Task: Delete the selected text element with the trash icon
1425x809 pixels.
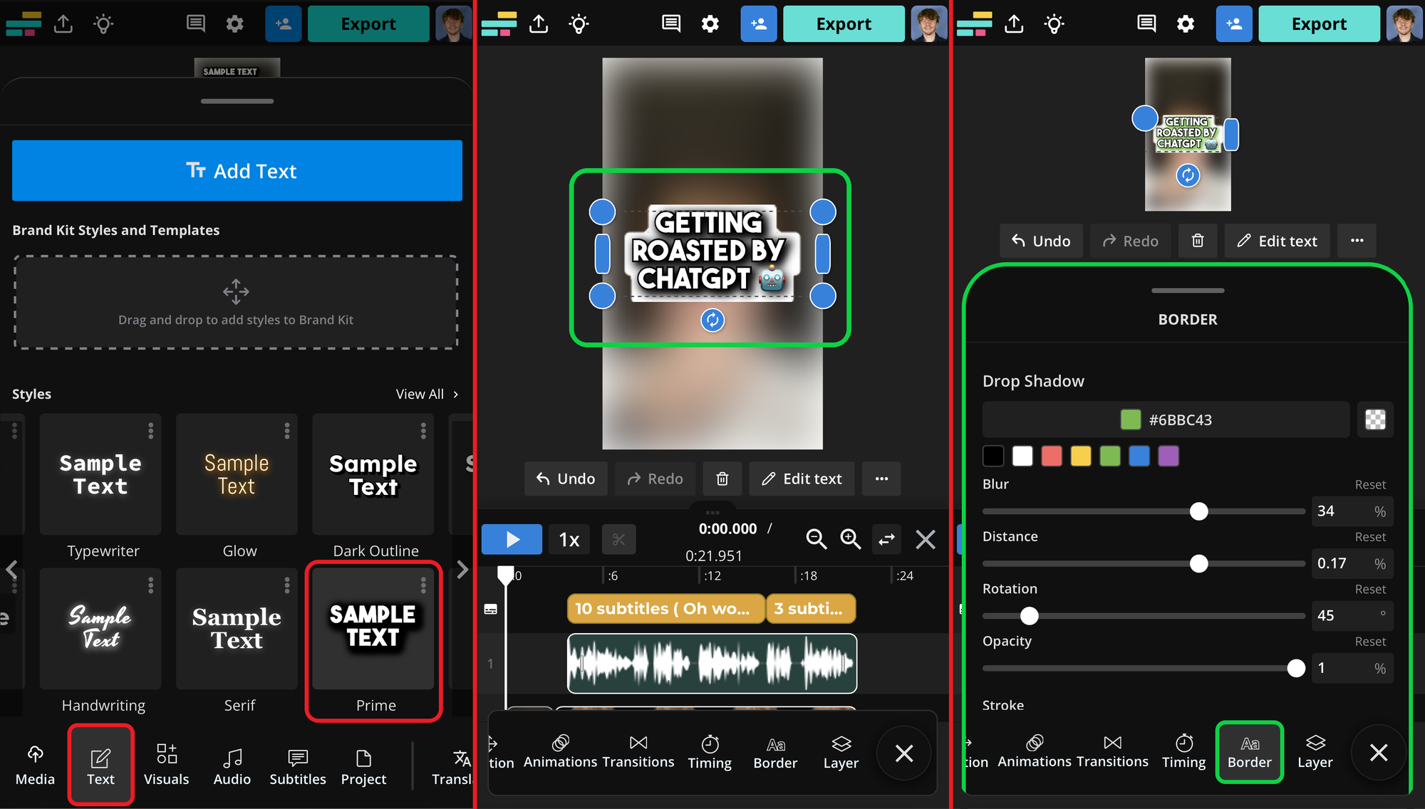Action: 722,479
